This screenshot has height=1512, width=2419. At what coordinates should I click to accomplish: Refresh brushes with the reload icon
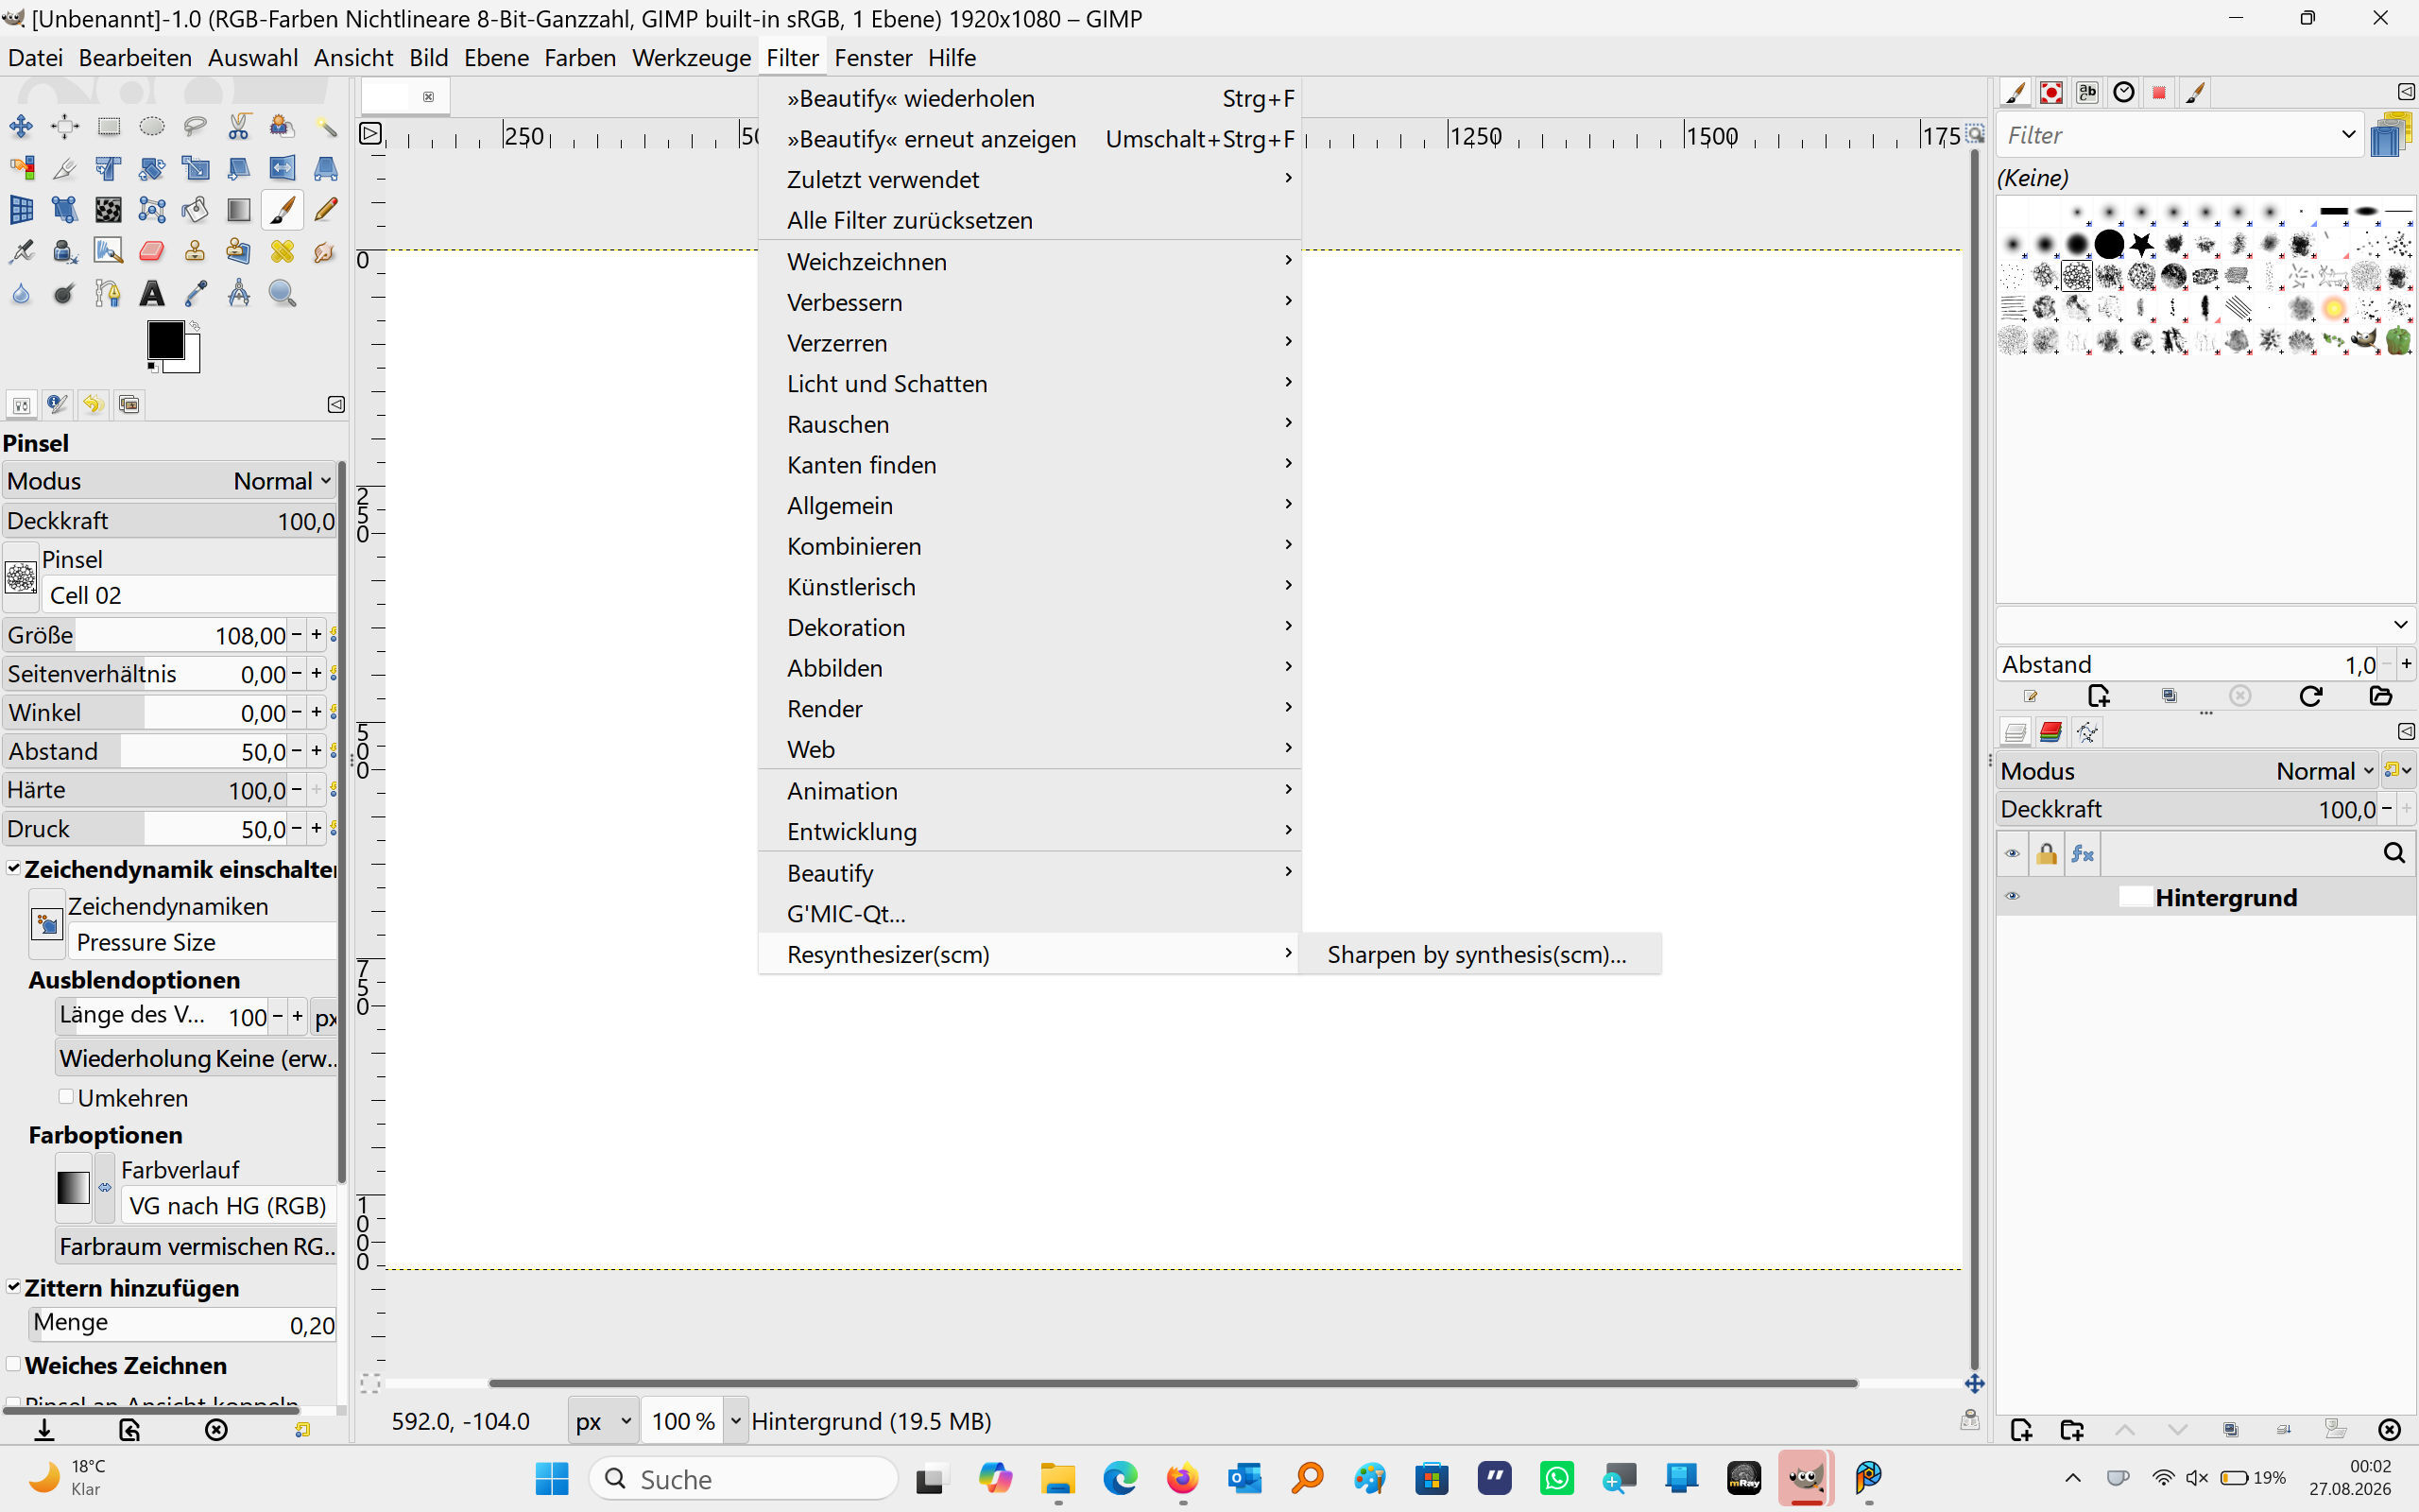(x=2310, y=696)
